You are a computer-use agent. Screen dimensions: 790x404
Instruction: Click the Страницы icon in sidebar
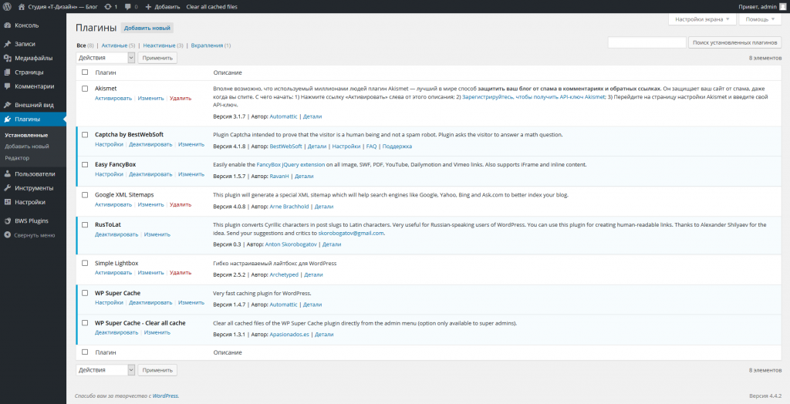[x=7, y=72]
